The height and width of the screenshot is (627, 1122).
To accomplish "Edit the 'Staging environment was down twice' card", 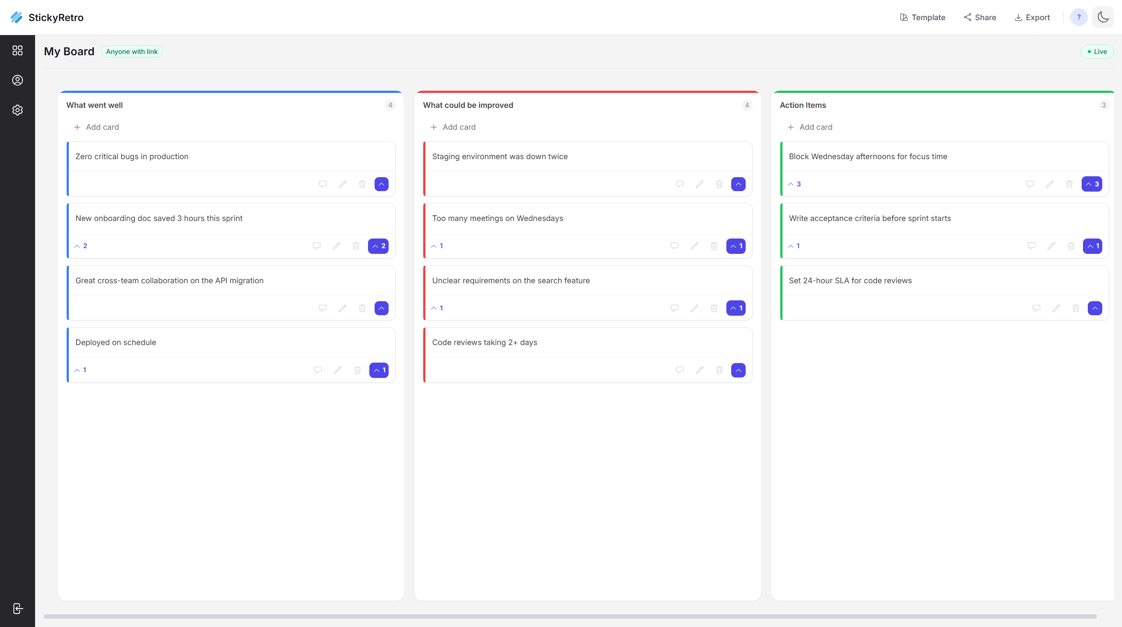I will click(x=700, y=184).
